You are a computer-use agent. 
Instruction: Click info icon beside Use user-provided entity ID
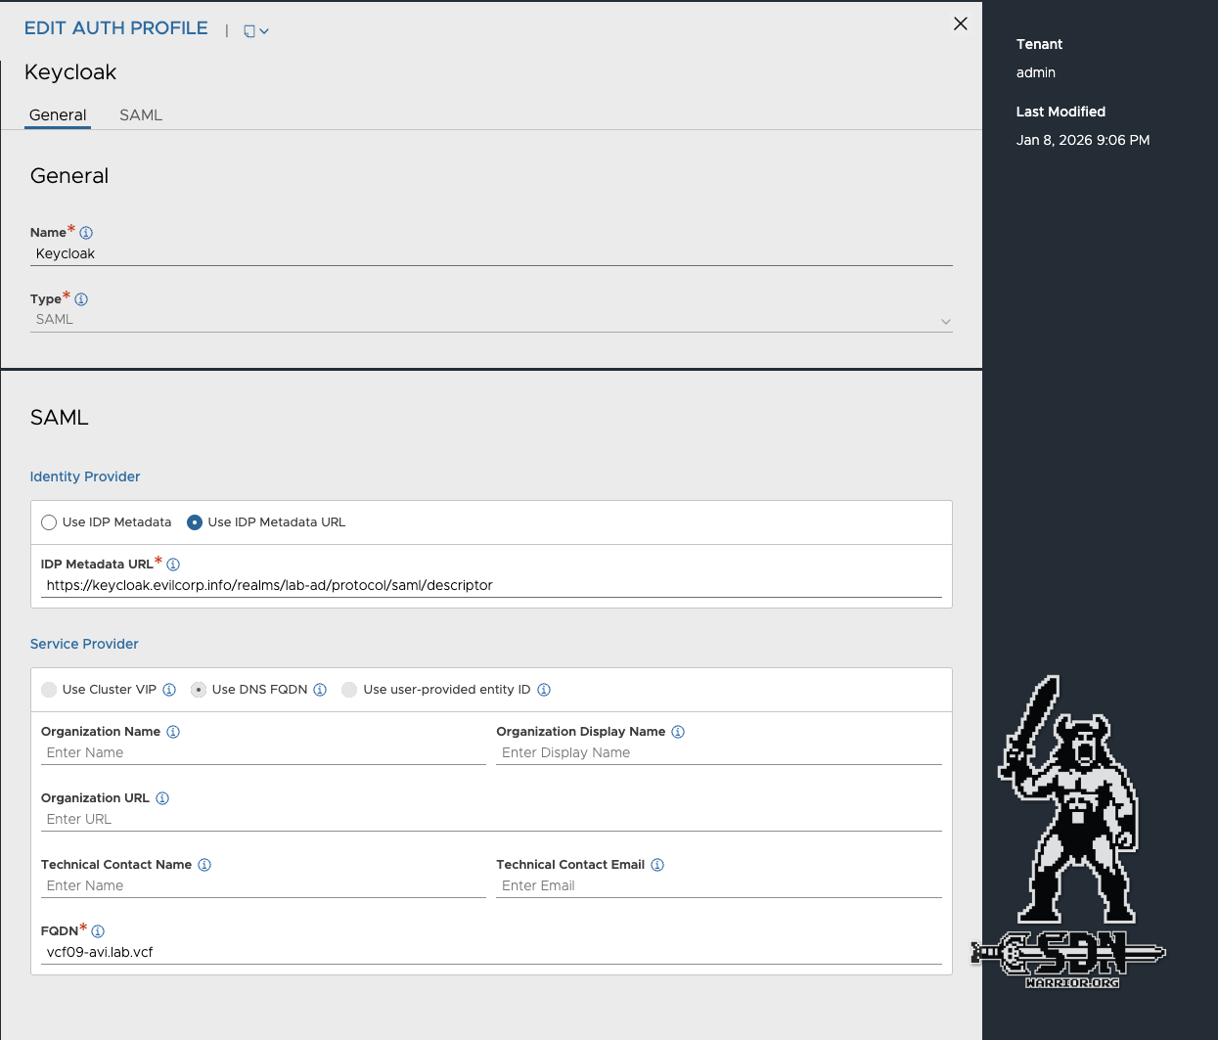tap(544, 690)
